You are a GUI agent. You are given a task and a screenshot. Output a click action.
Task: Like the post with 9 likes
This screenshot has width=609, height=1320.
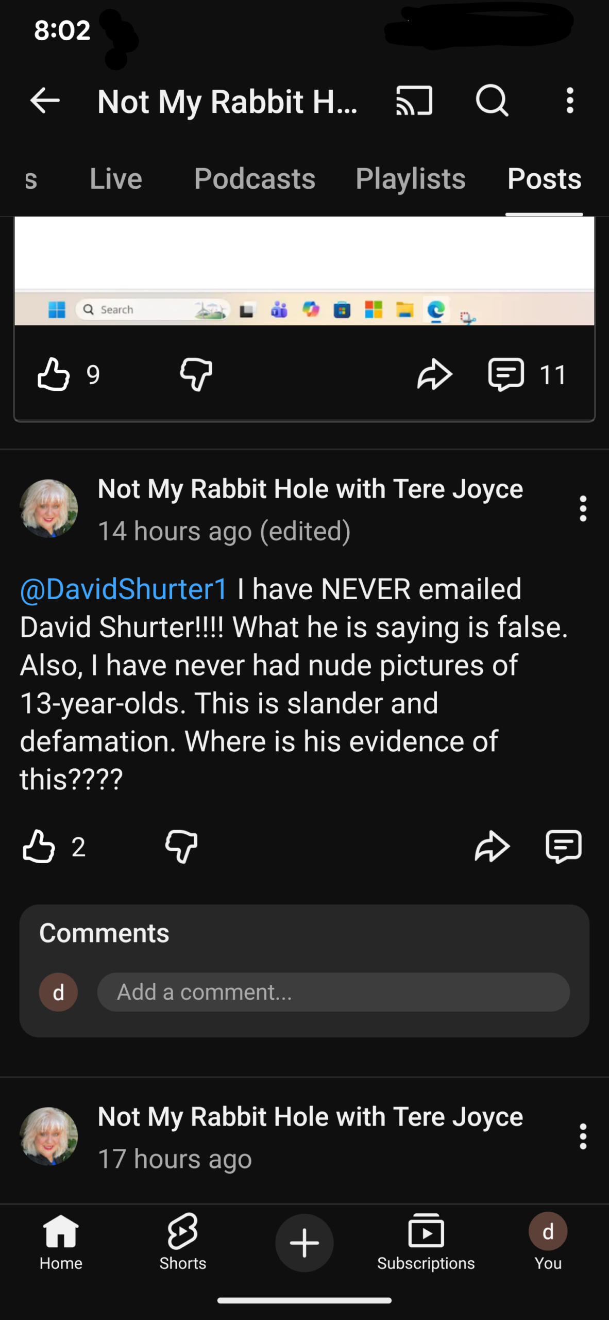54,374
